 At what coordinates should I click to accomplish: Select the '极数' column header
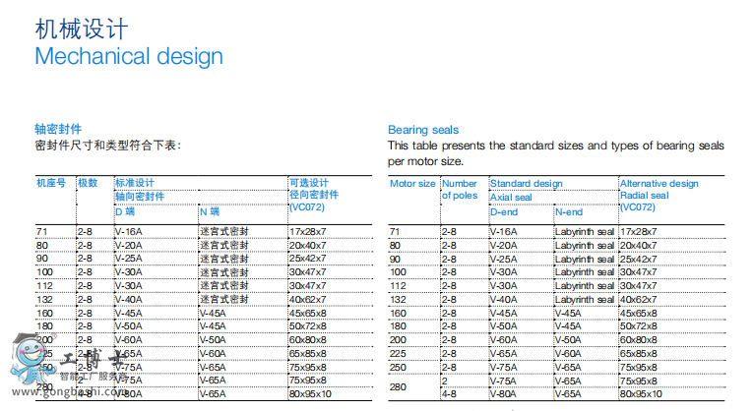tap(88, 183)
